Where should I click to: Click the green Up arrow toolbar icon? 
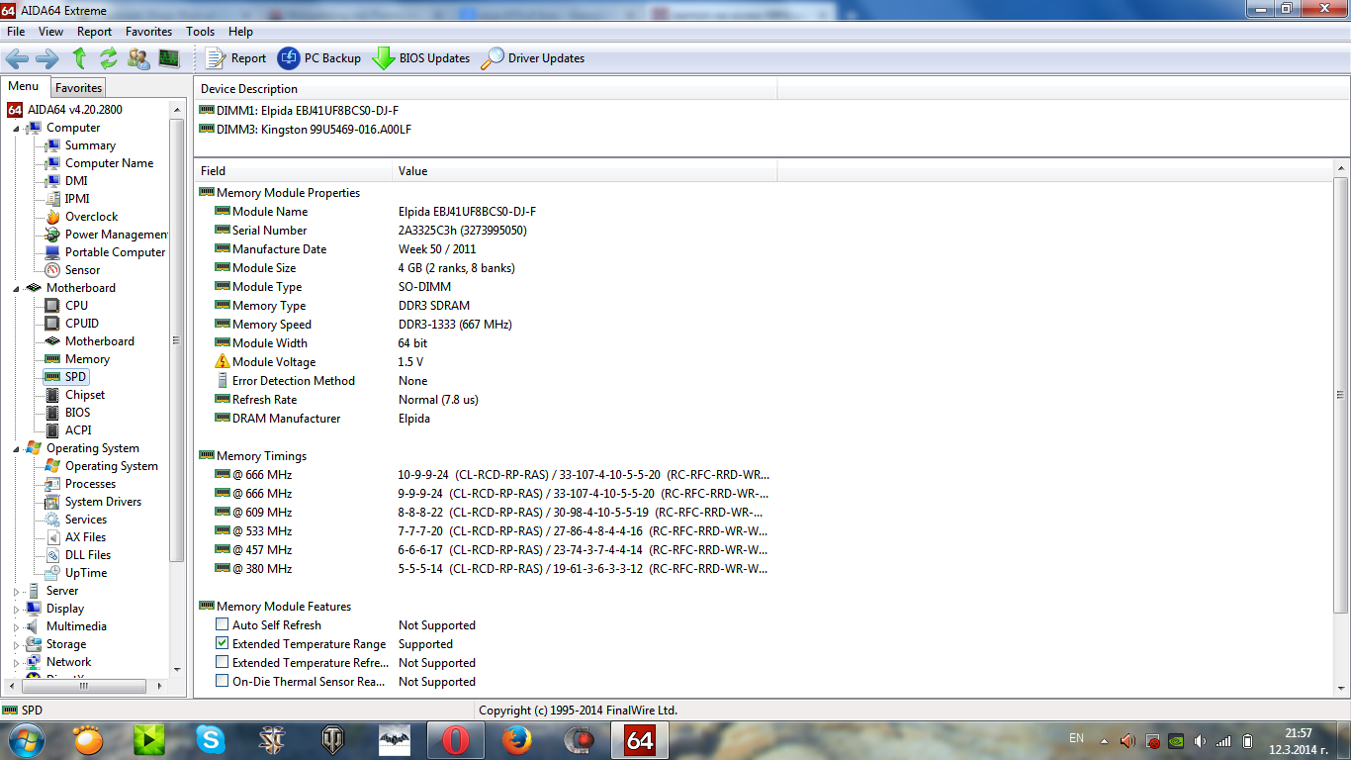79,58
